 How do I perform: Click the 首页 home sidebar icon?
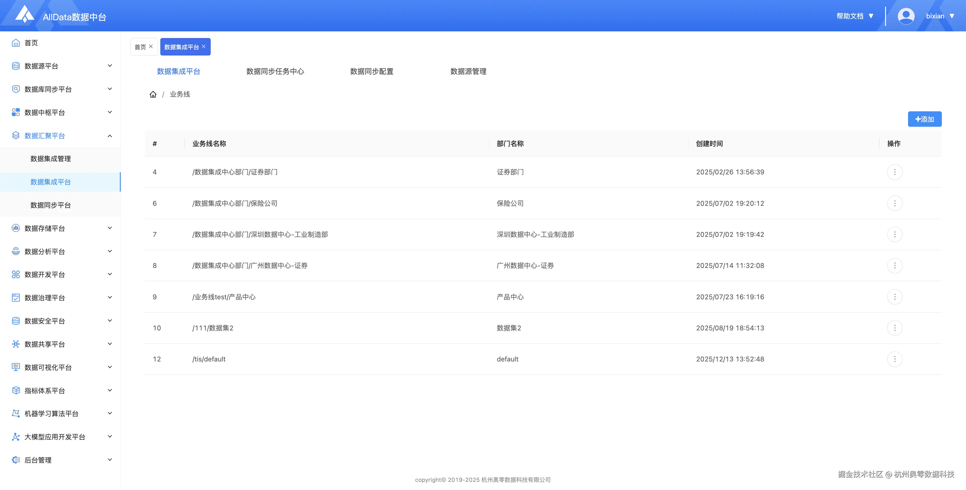coord(16,43)
